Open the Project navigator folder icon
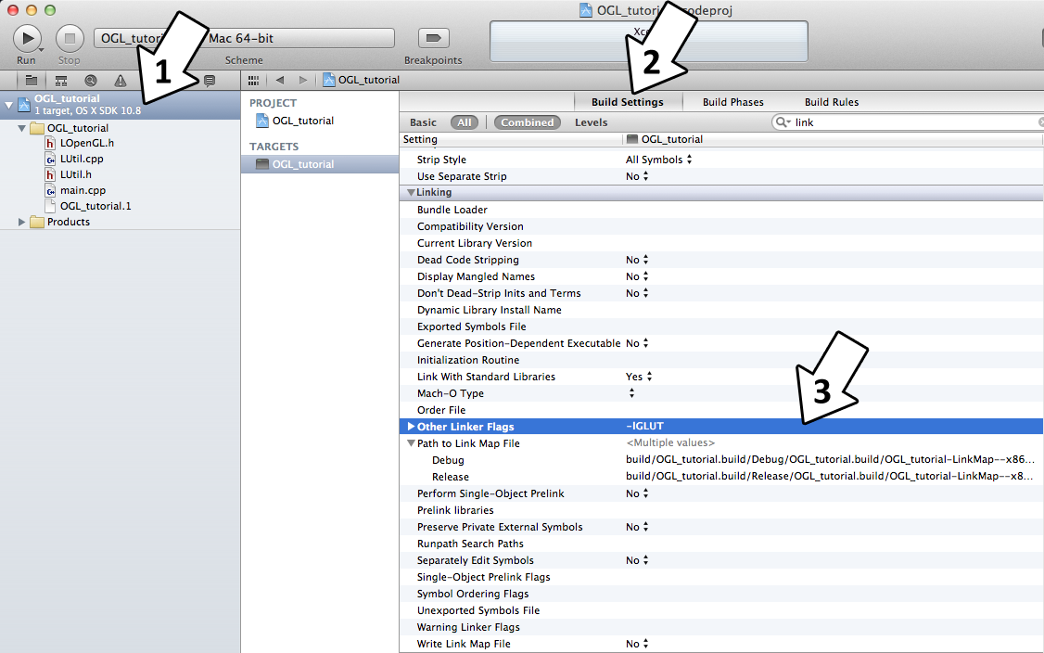This screenshot has height=653, width=1044. pyautogui.click(x=32, y=81)
